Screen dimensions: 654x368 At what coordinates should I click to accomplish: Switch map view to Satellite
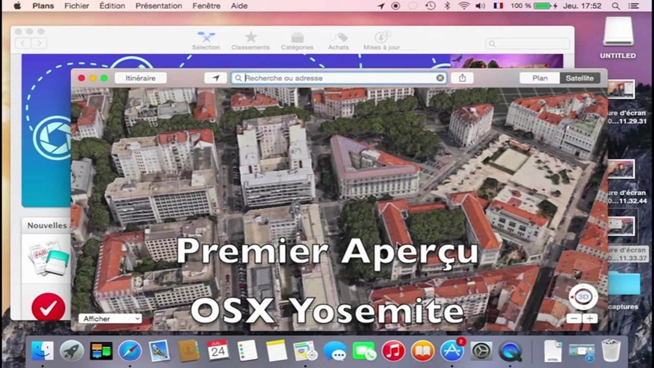click(579, 78)
